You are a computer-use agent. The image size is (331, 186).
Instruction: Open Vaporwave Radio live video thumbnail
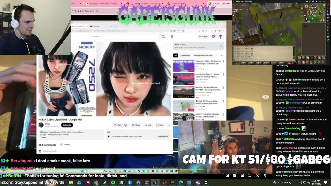(184, 66)
